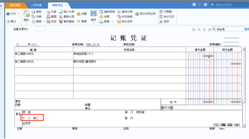Go to the next voucher arrow

point(204,30)
